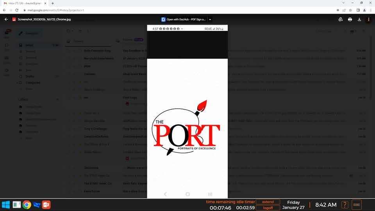Open PowerPoint from the taskbar
The image size is (375, 211).
(46, 205)
